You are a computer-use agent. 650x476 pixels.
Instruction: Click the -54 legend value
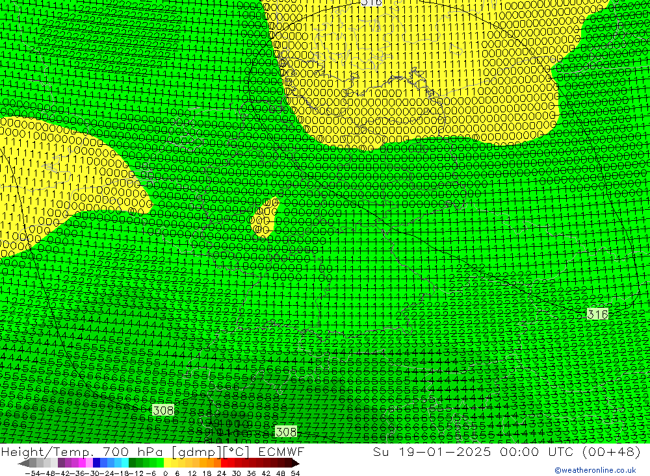tap(32, 473)
